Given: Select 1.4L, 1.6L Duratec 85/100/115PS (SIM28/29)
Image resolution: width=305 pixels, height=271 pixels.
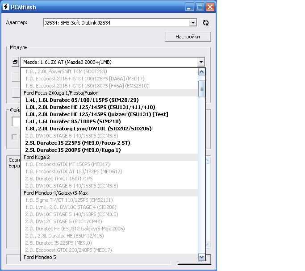Looking at the screenshot, I should click(82, 100).
